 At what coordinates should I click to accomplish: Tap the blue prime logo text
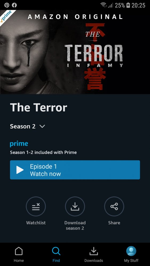19,144
